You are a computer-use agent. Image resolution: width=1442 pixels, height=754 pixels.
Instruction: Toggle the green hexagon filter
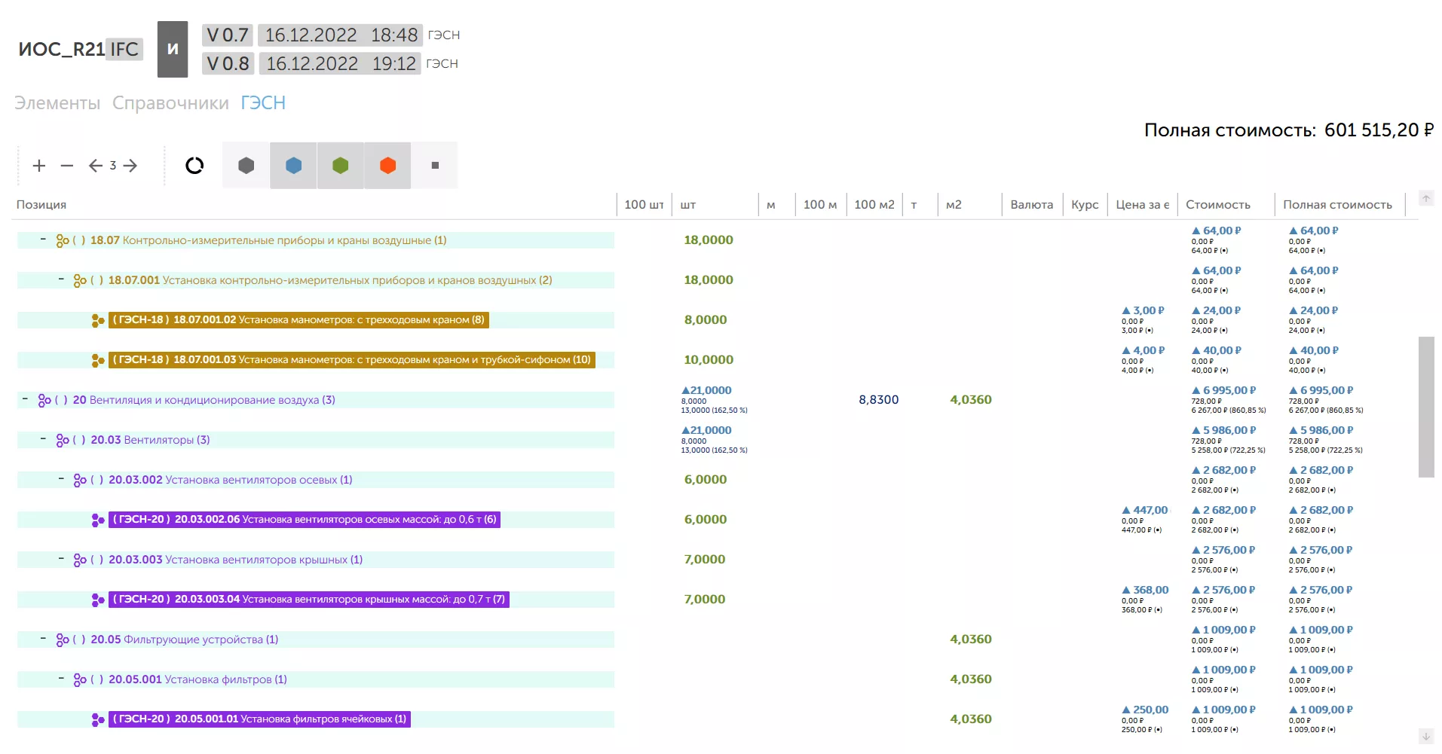coord(341,166)
